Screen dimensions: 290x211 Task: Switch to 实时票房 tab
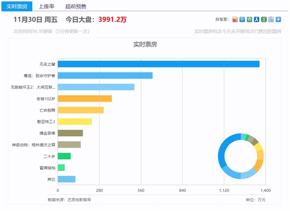click(x=17, y=6)
